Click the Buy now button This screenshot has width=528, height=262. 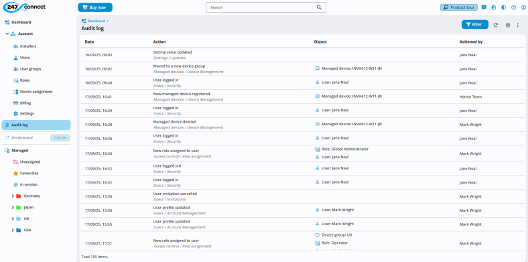(95, 7)
